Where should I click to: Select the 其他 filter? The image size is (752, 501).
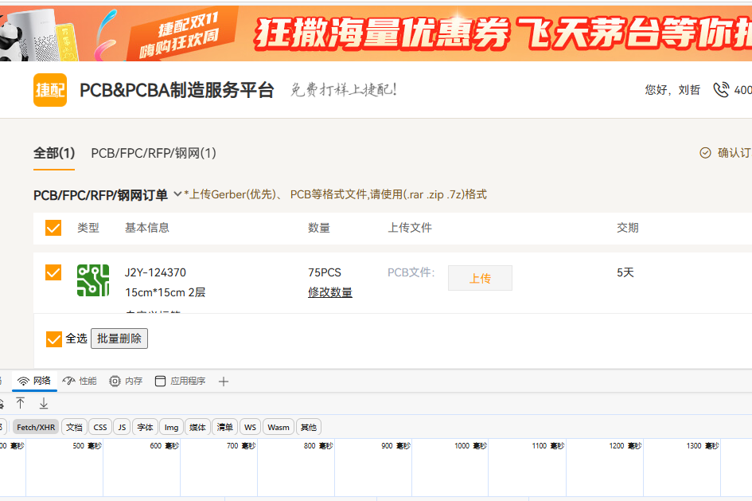coord(309,427)
